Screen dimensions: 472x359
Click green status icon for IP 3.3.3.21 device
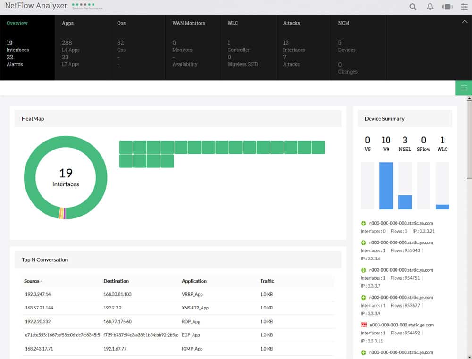(x=363, y=223)
